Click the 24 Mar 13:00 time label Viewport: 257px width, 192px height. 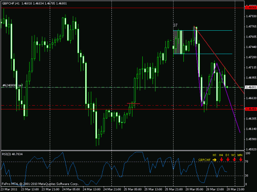[x=92, y=190]
